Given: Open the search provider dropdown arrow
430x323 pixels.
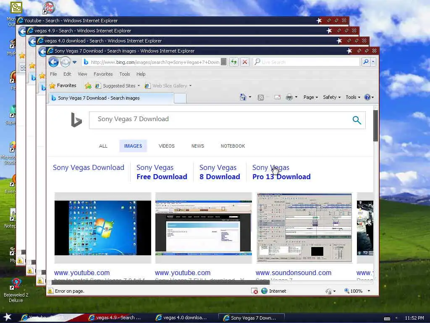Looking at the screenshot, I should (373, 62).
